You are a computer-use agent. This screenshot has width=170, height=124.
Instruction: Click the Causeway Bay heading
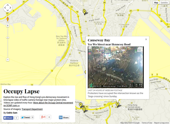coord(99,40)
